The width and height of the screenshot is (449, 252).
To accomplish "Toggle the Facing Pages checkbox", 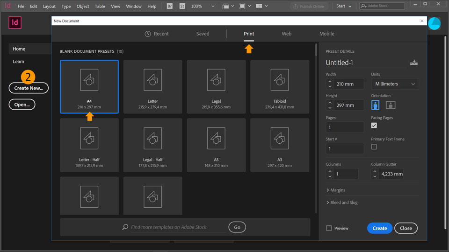I will (374, 126).
